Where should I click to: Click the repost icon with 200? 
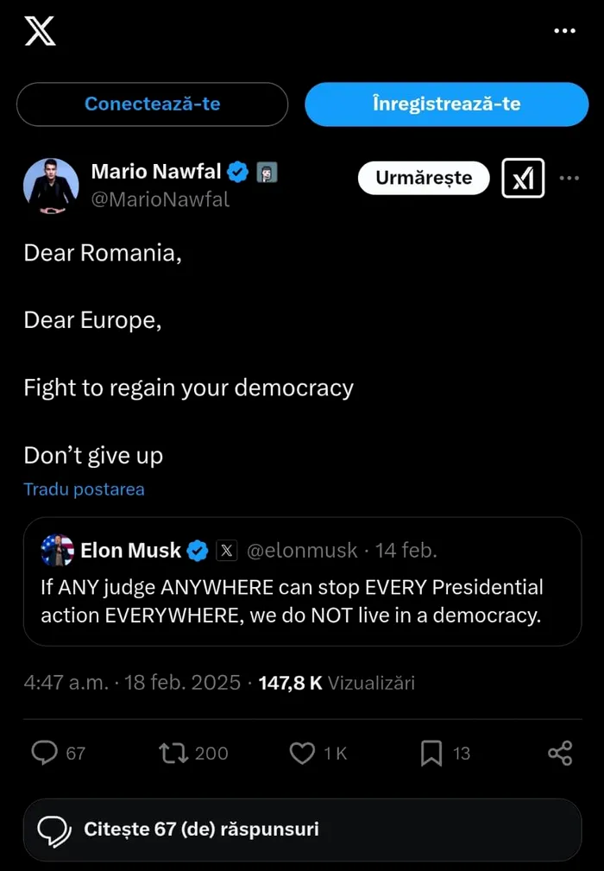pos(173,753)
